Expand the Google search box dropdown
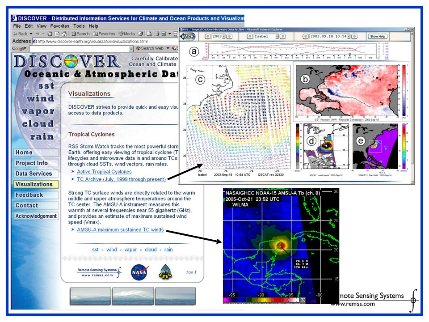The width and height of the screenshot is (429, 322). point(131,49)
